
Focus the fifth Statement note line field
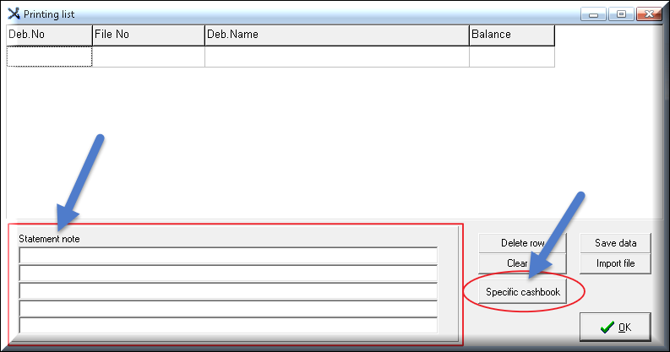click(x=228, y=326)
